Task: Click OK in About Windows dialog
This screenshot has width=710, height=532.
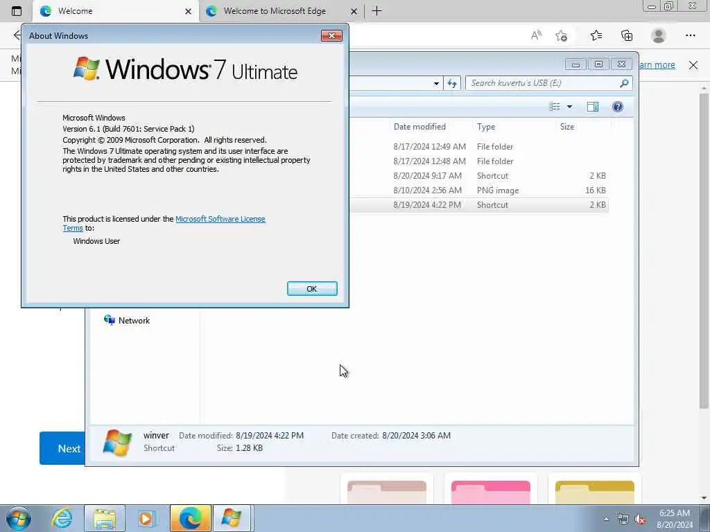Action: [x=312, y=289]
